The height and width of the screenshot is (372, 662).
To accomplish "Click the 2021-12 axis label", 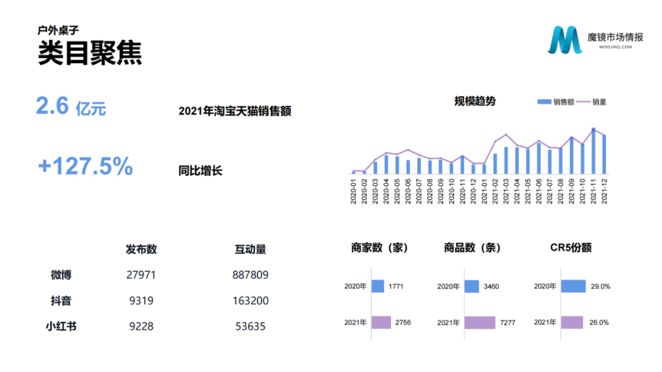I will tap(604, 191).
